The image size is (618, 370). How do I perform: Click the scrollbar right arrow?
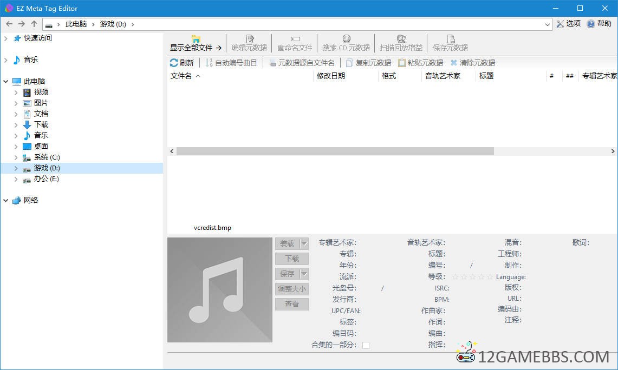[x=613, y=151]
